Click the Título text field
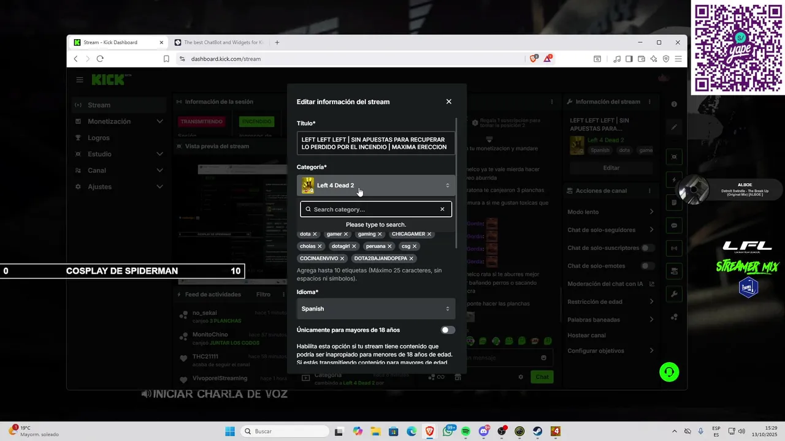 [x=376, y=143]
